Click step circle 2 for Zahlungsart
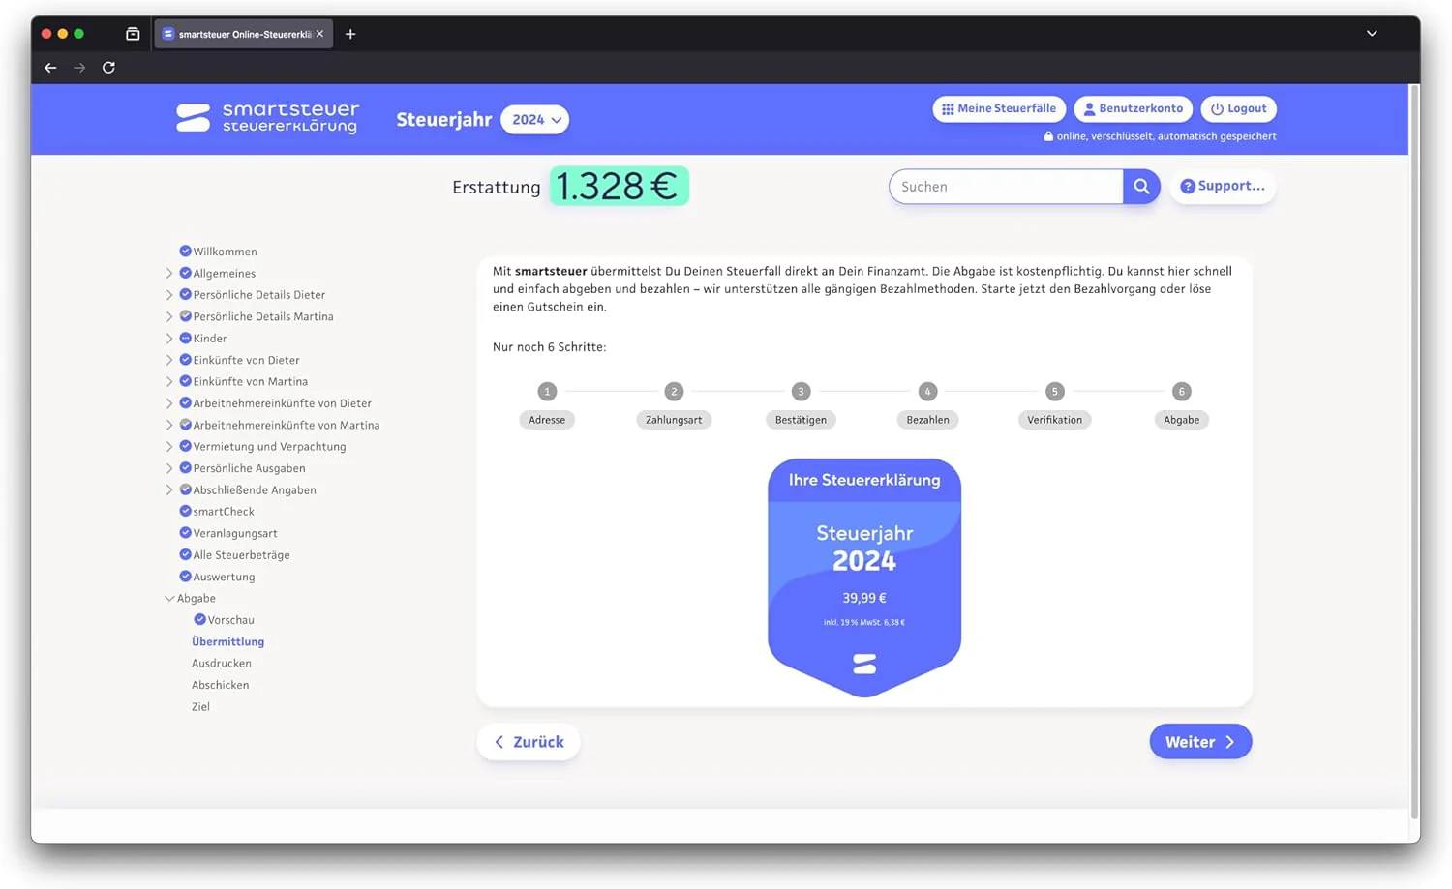The image size is (1452, 889). click(x=674, y=391)
